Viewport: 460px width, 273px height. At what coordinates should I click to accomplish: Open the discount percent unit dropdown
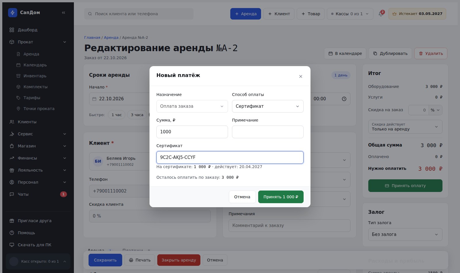point(435,110)
